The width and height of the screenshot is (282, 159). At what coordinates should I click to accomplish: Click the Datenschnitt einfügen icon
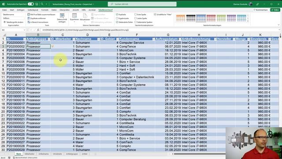[62, 16]
